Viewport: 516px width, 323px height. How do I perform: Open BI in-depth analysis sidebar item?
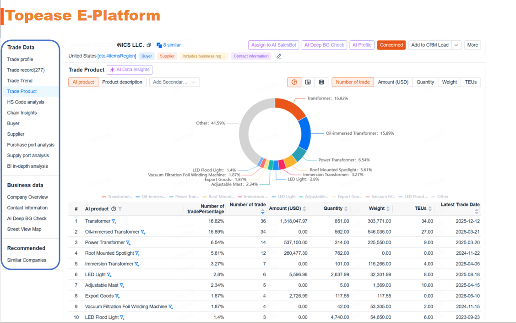27,166
